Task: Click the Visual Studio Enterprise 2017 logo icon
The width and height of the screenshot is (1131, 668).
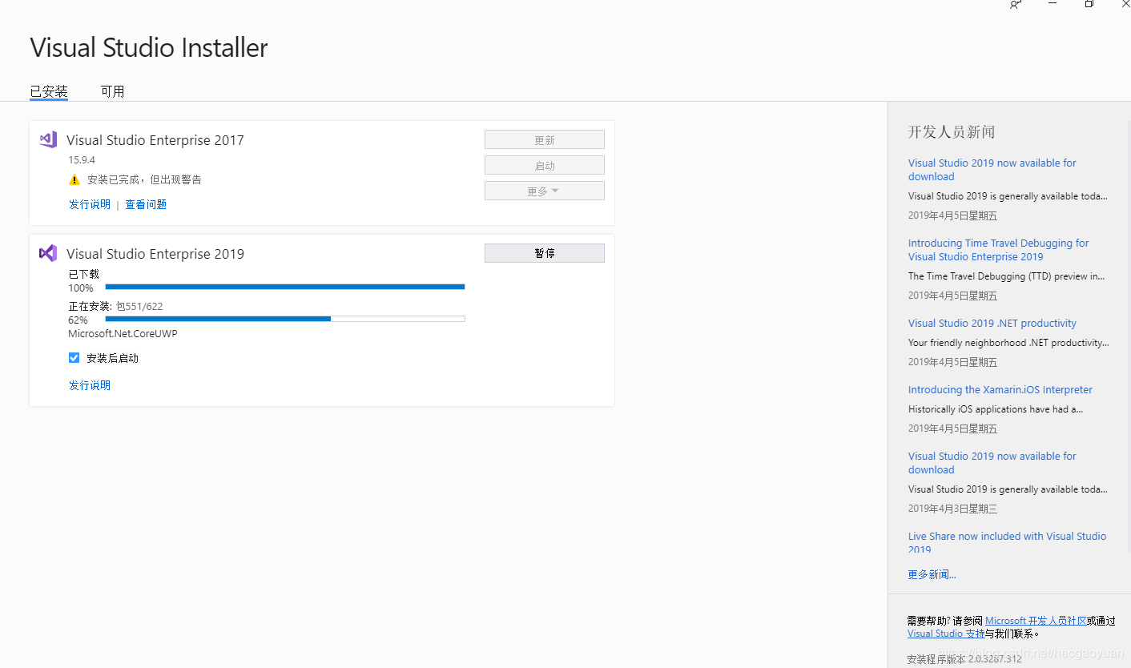Action: pos(48,139)
